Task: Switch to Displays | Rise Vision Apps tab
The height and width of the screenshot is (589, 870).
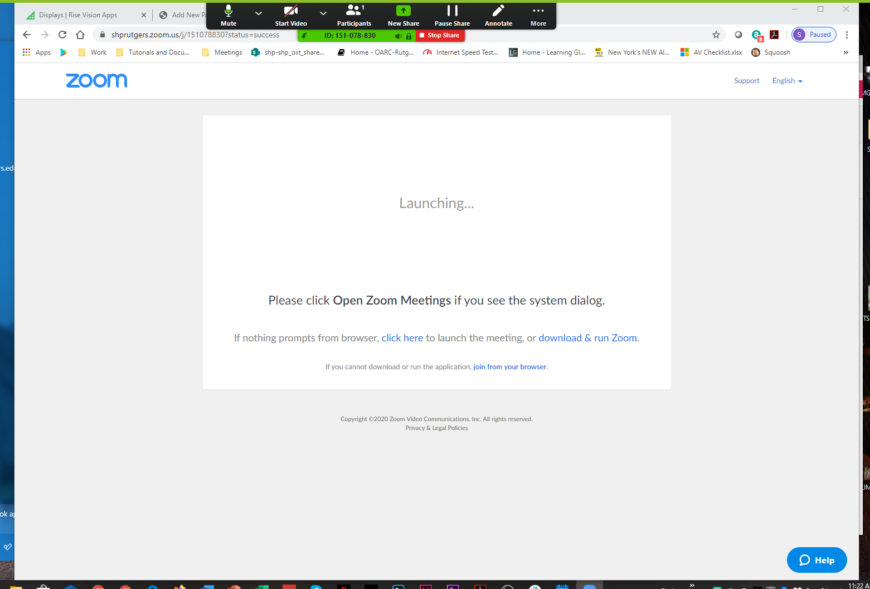Action: [x=78, y=15]
